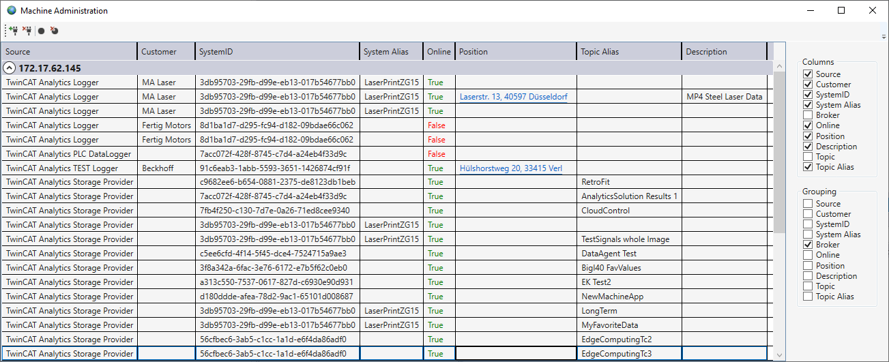Click the scrollbar down arrow of the table

[x=780, y=355]
